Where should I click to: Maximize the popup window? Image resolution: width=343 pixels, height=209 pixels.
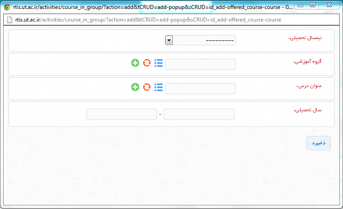[313, 5]
